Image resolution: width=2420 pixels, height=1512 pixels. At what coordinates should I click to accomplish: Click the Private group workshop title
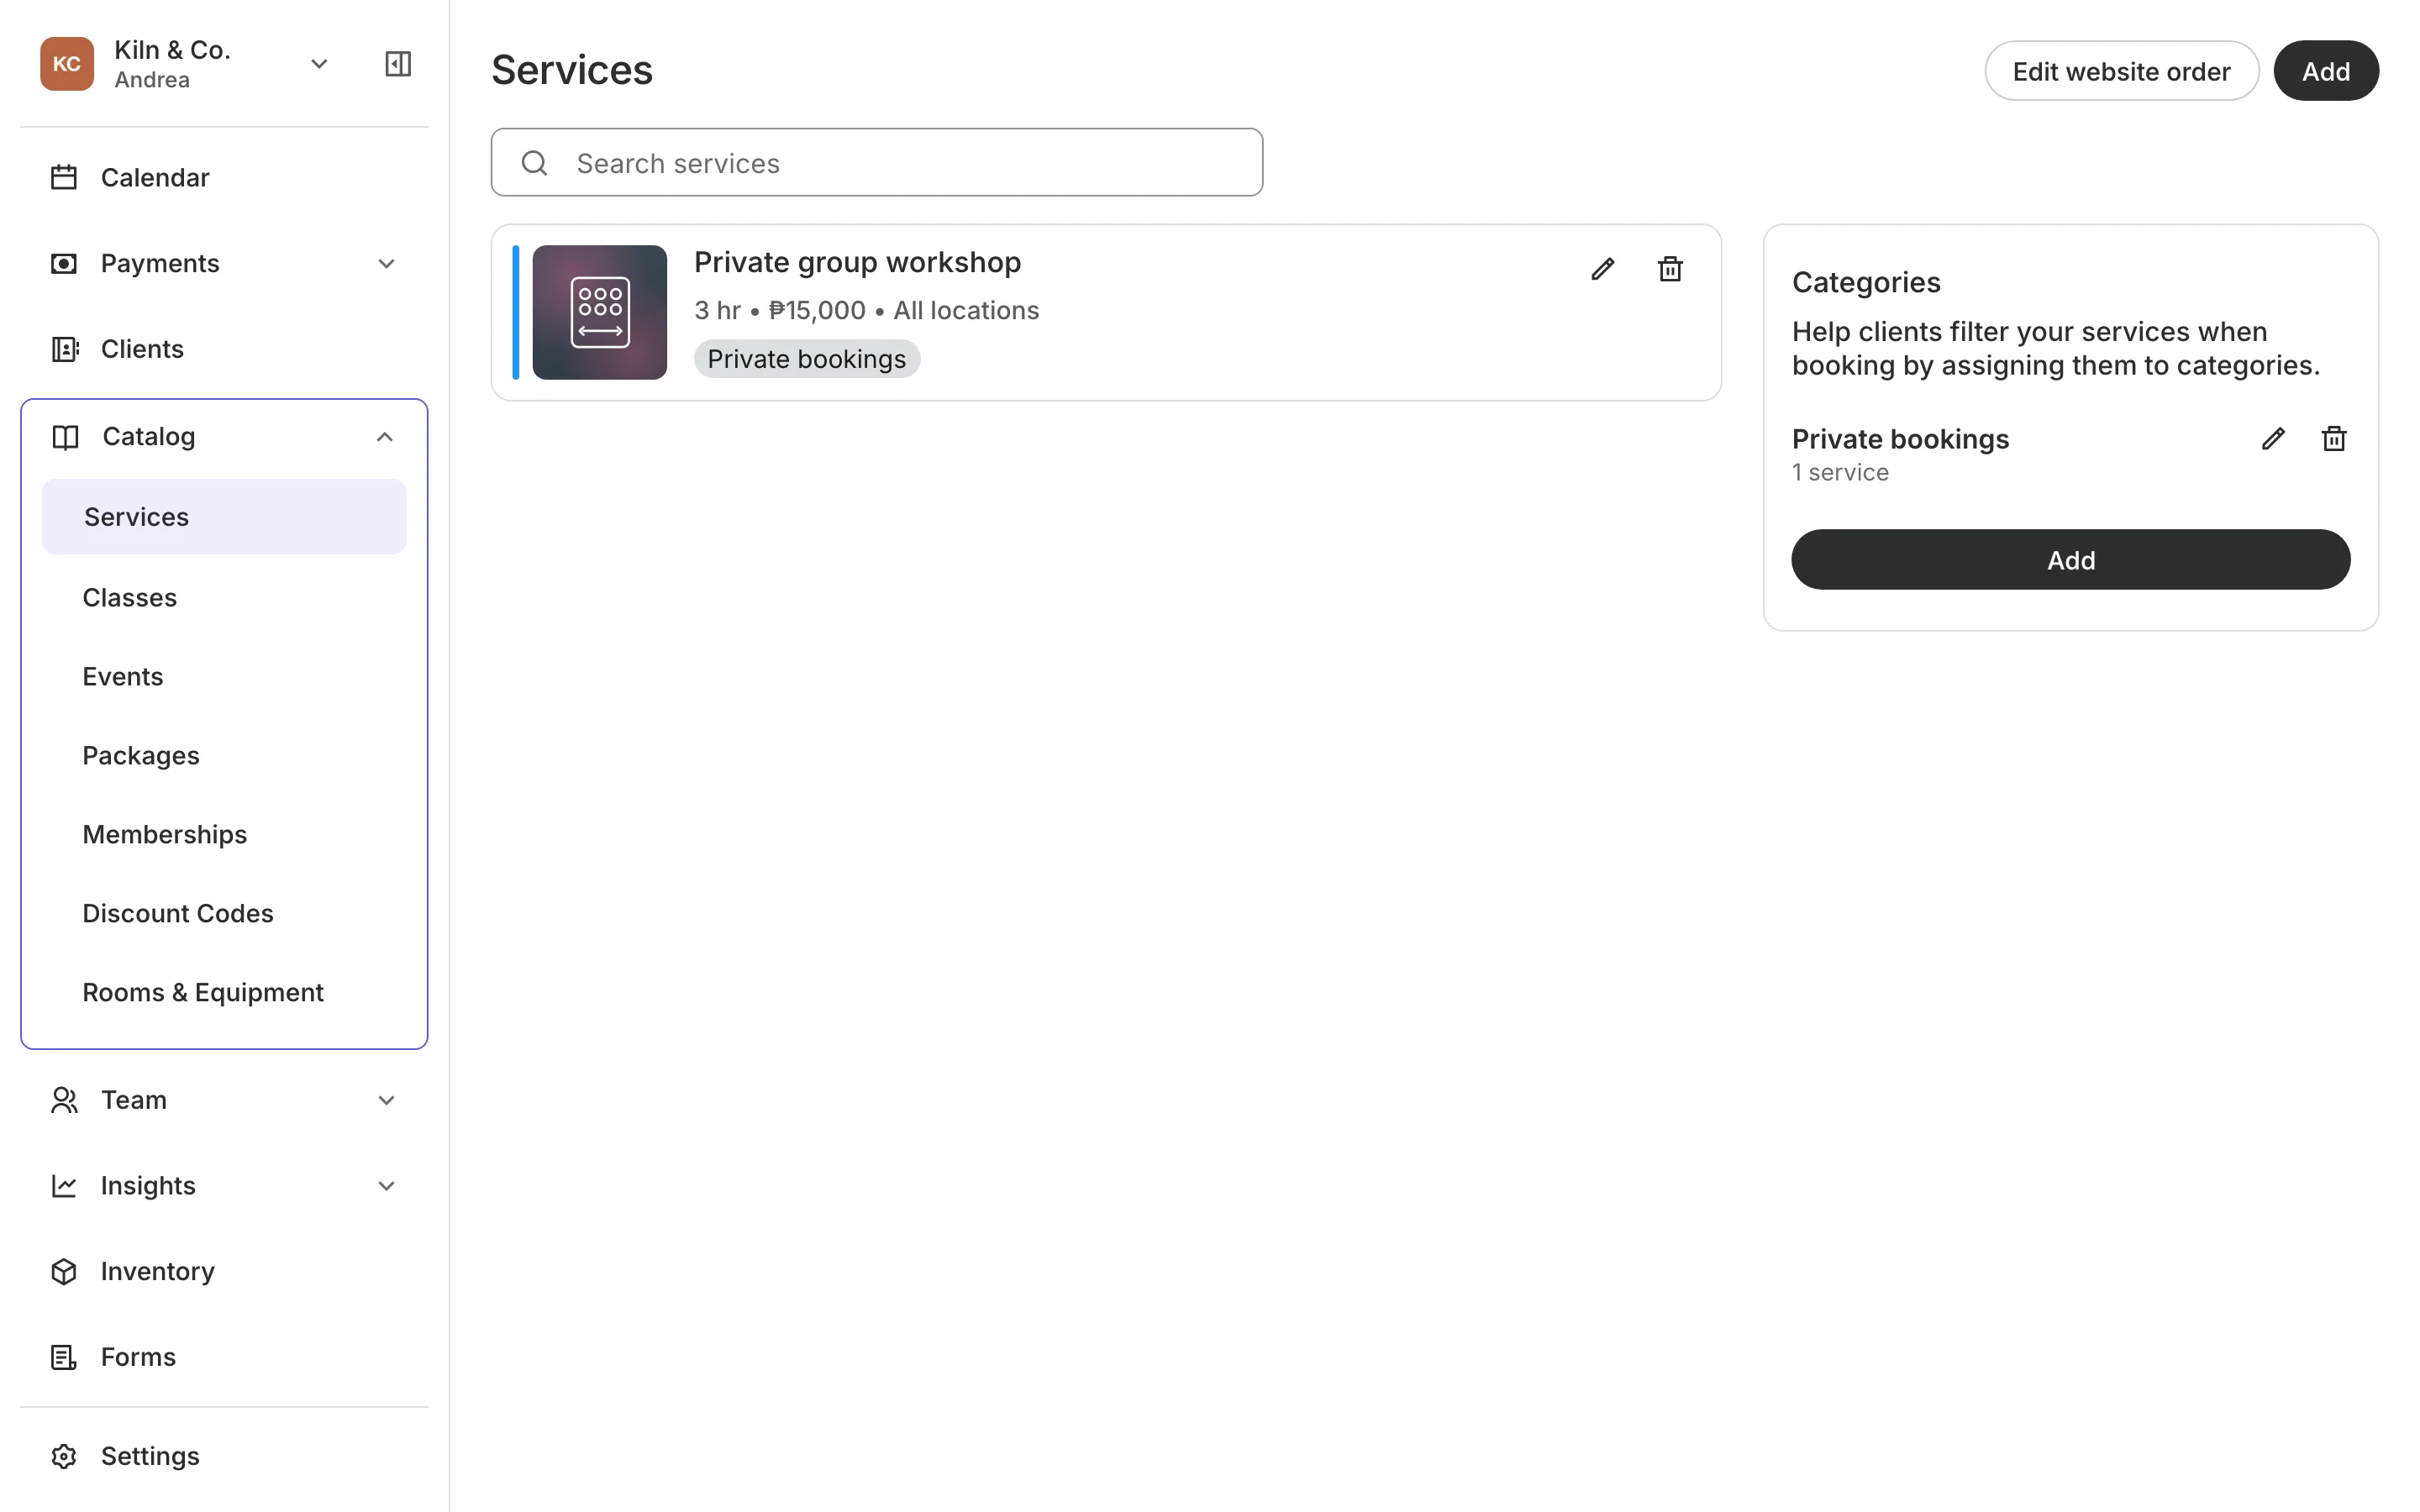(857, 262)
